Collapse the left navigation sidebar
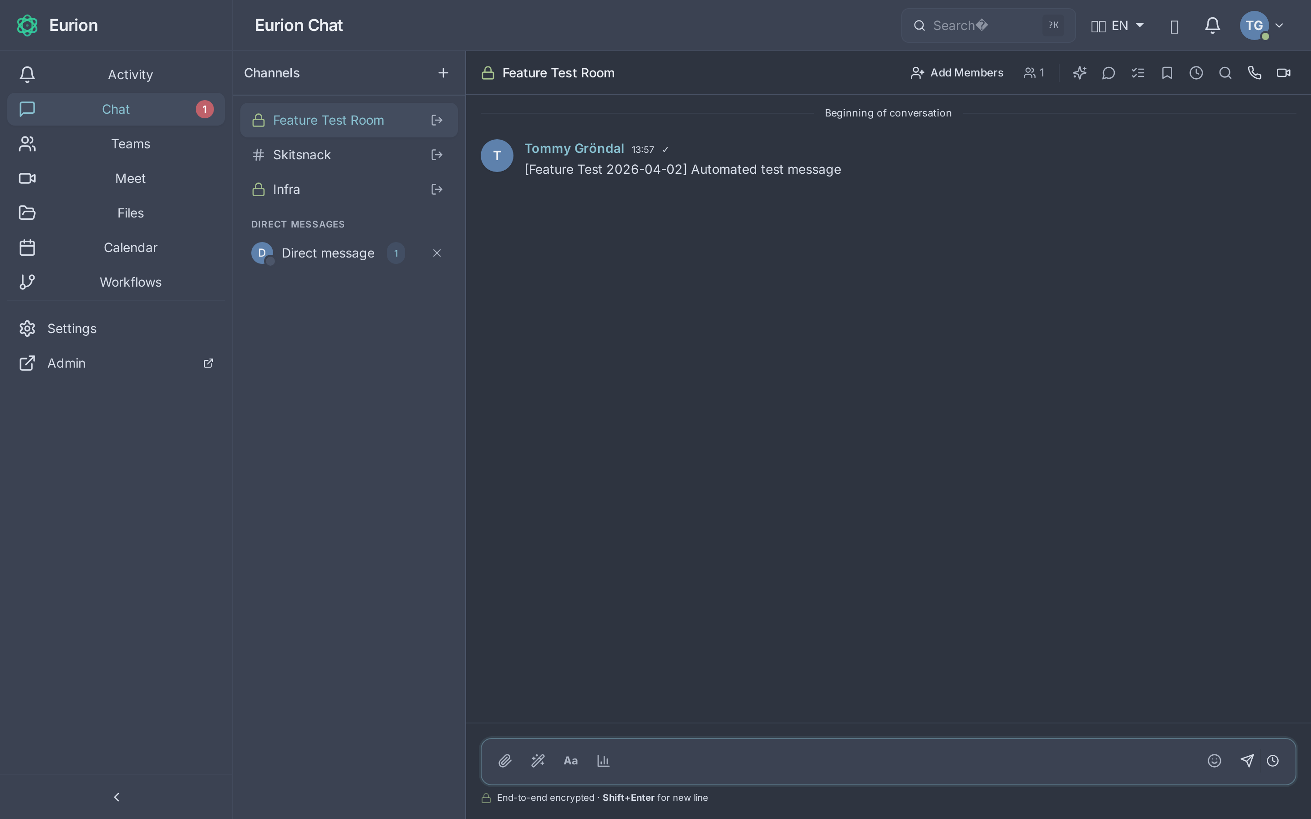This screenshot has width=1311, height=819. pyautogui.click(x=116, y=796)
